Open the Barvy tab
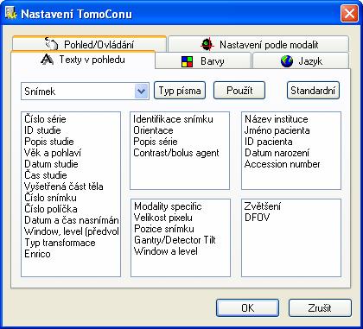This screenshot has height=329, width=363. 203,61
